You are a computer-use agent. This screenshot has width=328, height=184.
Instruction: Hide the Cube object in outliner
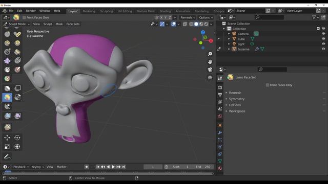(x=323, y=39)
